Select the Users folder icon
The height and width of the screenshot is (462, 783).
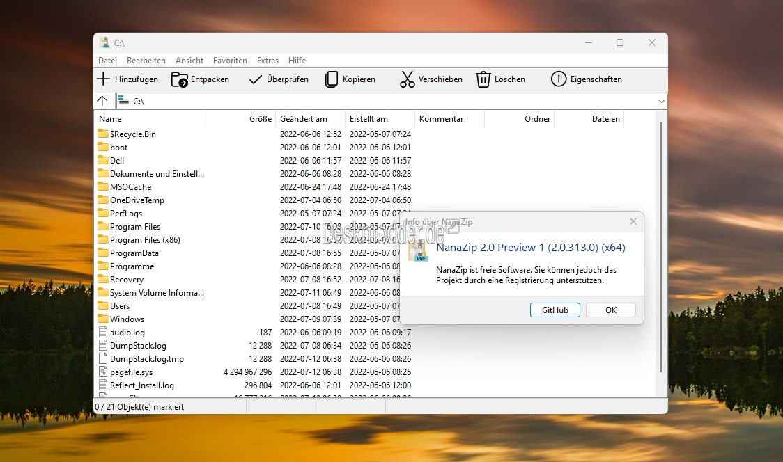103,305
